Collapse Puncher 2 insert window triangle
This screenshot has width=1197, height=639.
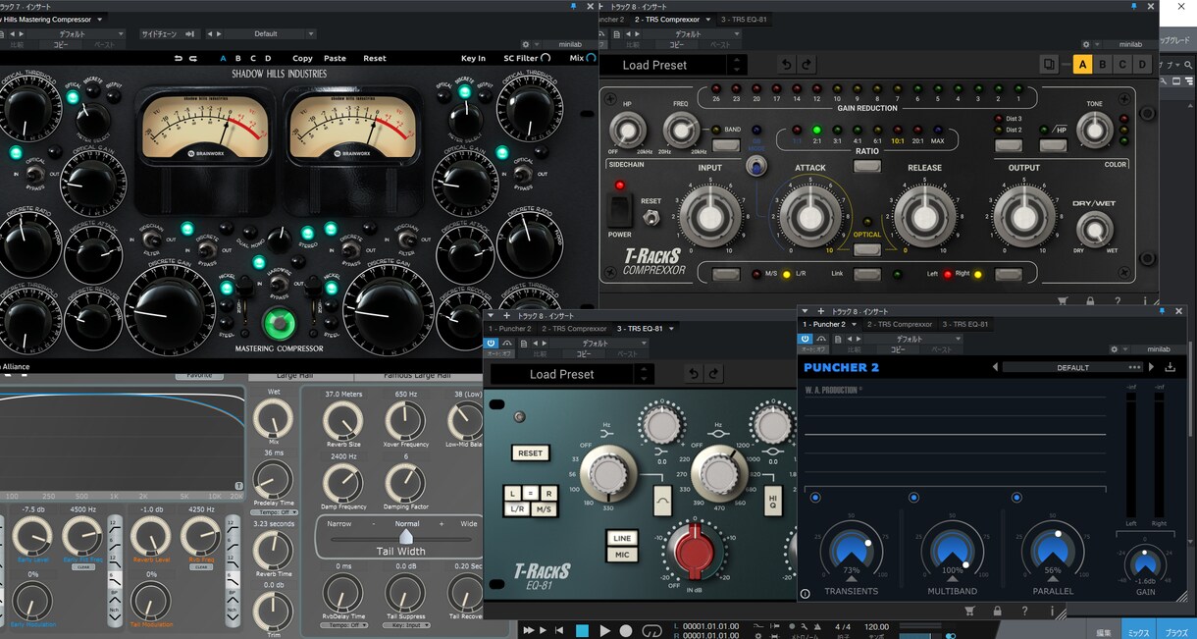tap(805, 311)
